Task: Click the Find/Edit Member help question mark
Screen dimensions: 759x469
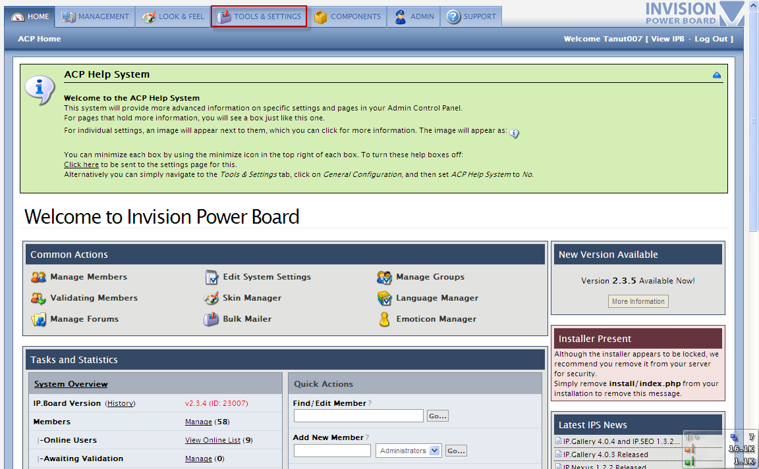Action: click(x=370, y=403)
